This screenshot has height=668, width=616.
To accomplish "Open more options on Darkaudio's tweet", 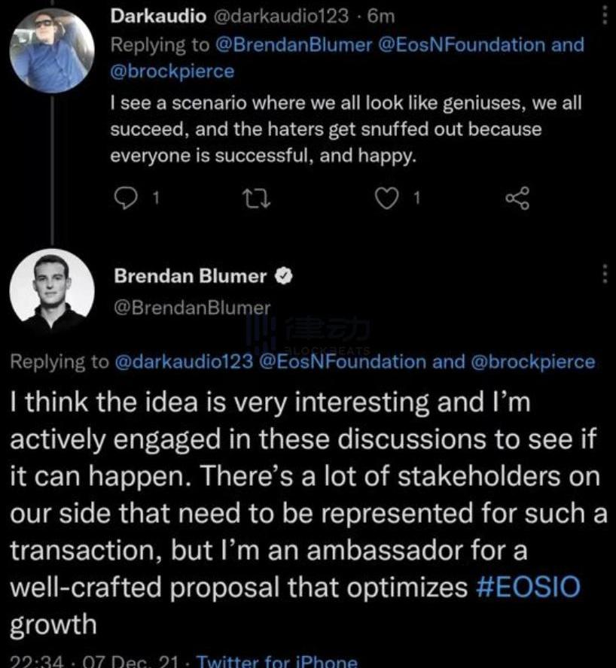I will tap(603, 15).
